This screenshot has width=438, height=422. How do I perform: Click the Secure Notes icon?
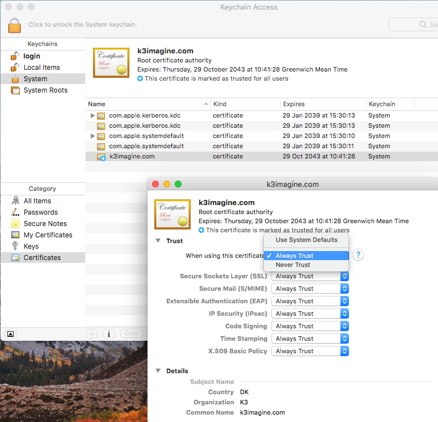[15, 223]
